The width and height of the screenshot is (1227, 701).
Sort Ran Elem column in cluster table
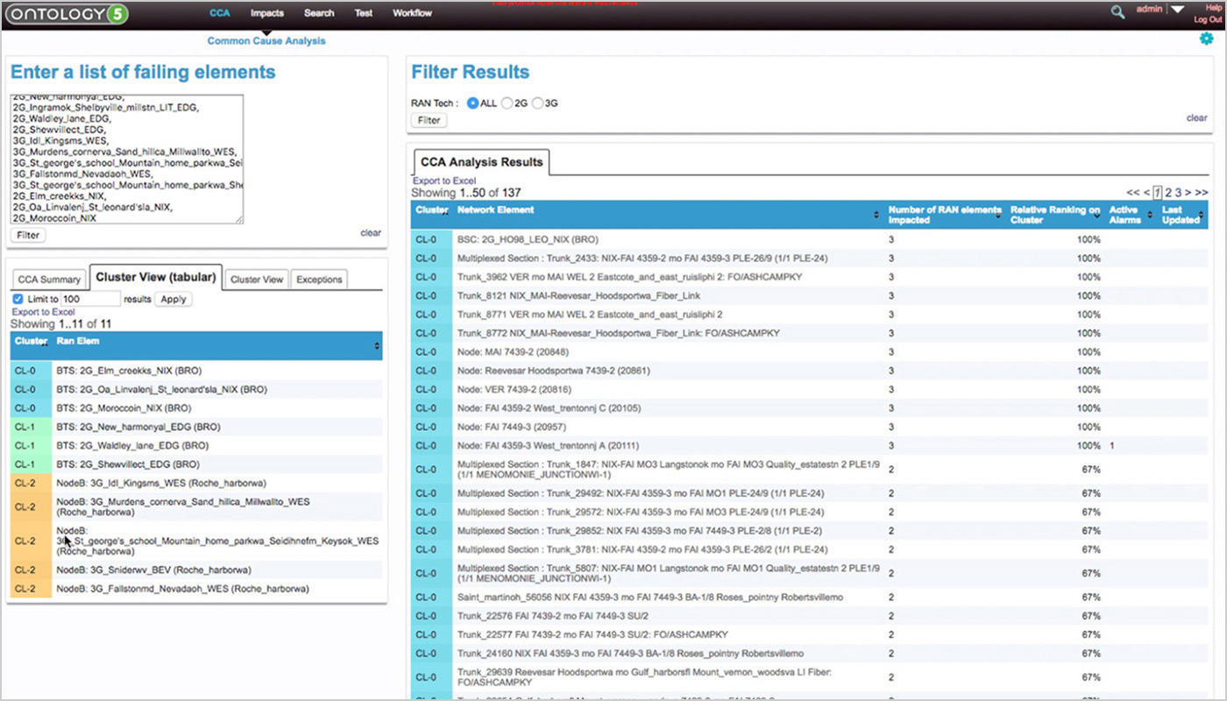[377, 346]
